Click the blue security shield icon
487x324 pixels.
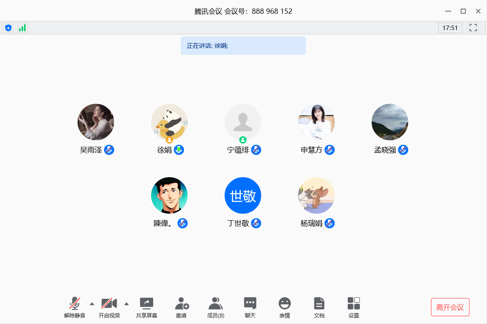coord(9,28)
